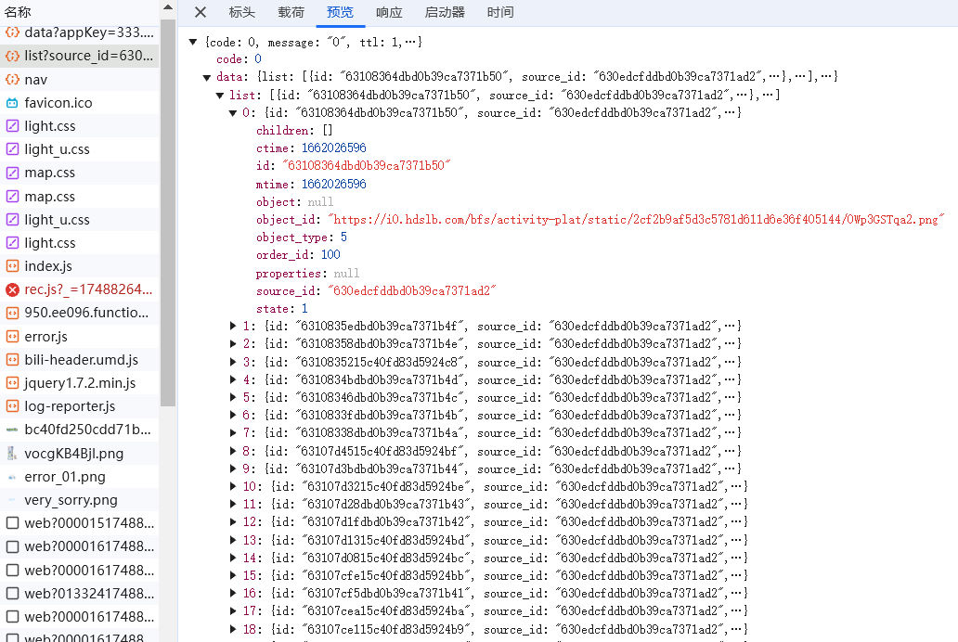
Task: Click the log-reporter.js script icon
Action: (x=12, y=406)
